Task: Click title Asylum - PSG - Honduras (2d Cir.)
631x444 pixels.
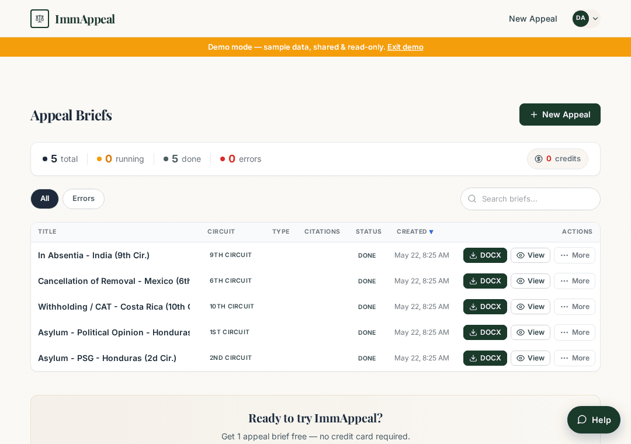Action: click(x=107, y=358)
